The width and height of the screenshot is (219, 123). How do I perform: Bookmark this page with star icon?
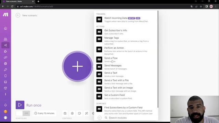click(x=201, y=6)
